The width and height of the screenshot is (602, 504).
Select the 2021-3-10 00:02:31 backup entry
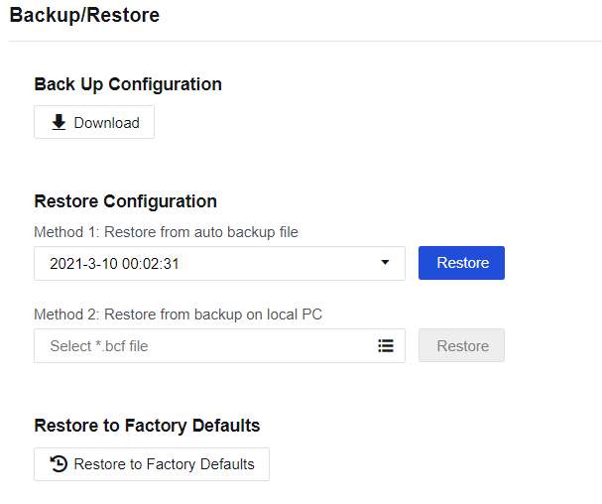pos(114,264)
